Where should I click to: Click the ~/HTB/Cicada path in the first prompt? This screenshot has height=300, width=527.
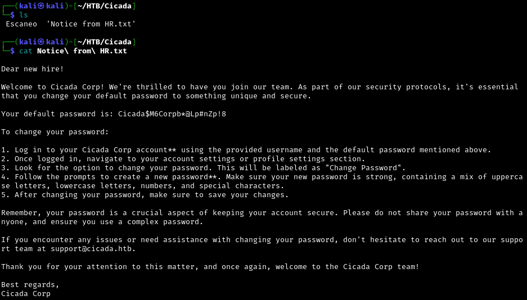(x=105, y=6)
